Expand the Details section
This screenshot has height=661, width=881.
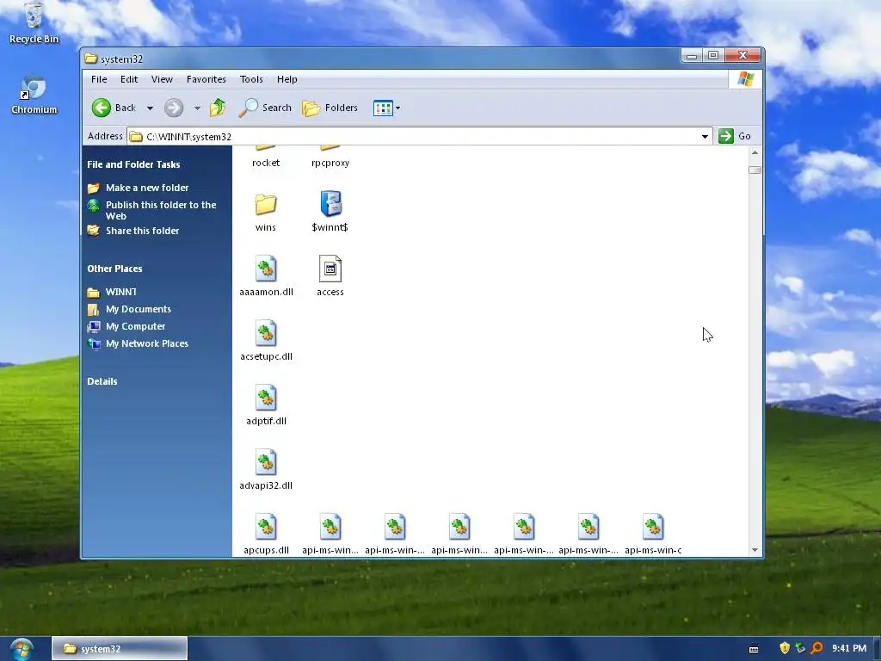[102, 381]
